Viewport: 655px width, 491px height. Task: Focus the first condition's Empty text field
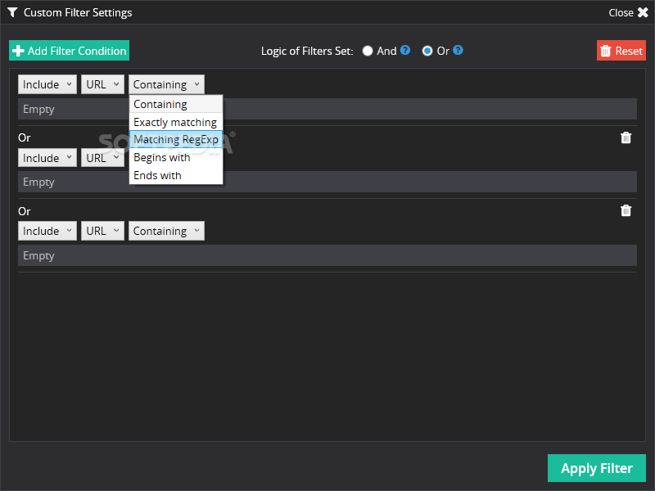click(x=327, y=109)
